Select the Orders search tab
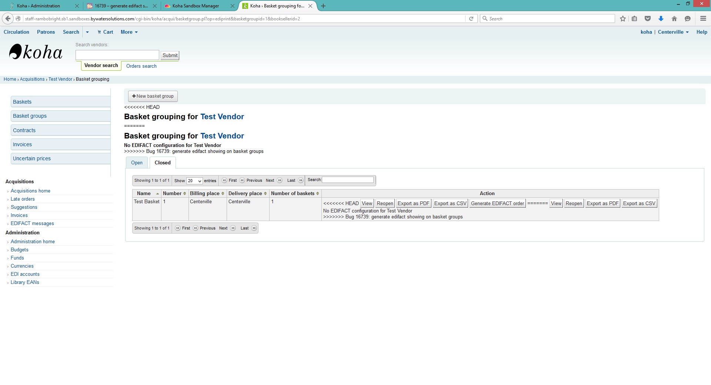 tap(141, 66)
